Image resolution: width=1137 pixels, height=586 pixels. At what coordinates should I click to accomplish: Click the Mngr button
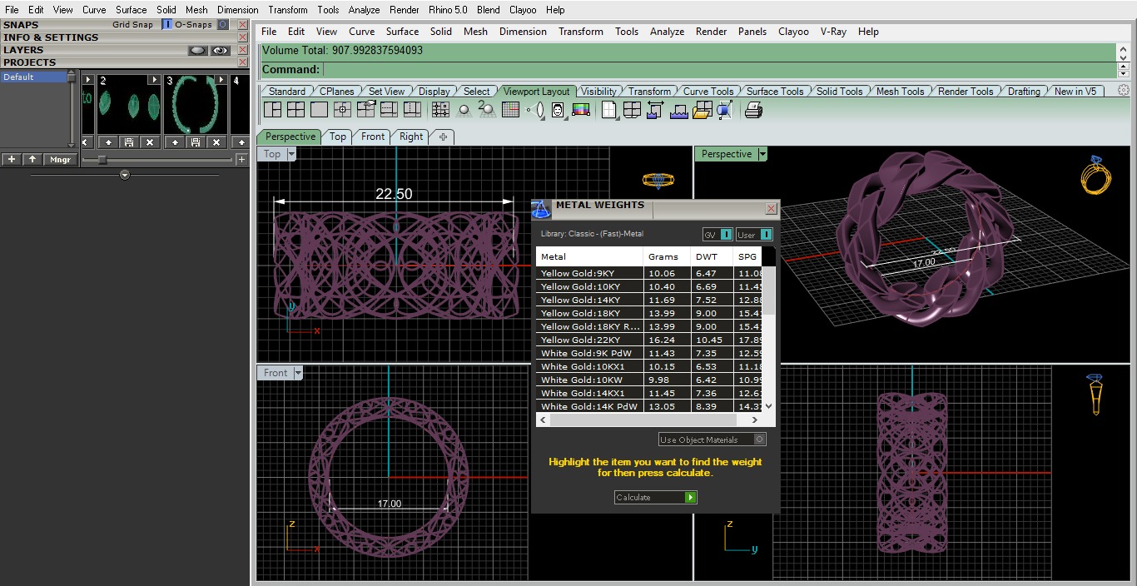click(61, 159)
